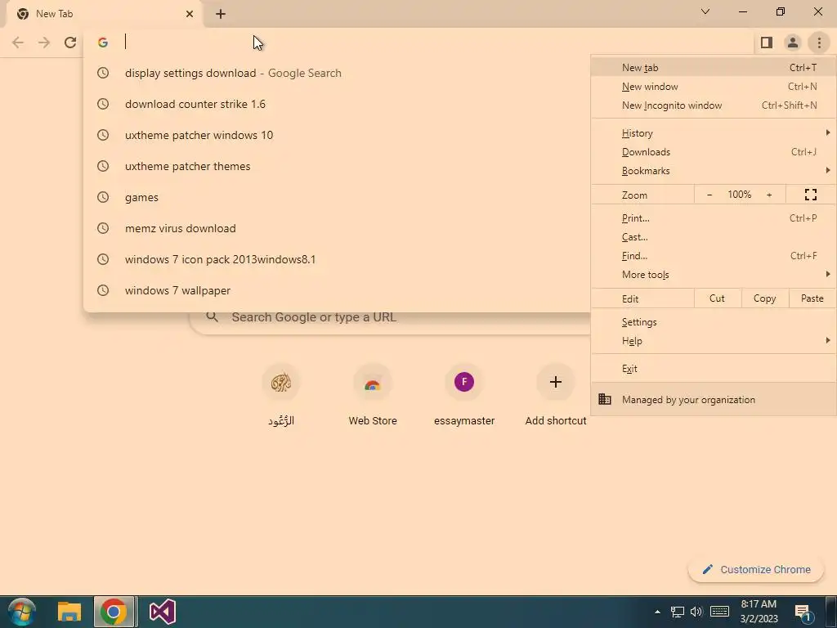Click the Copy button
The width and height of the screenshot is (837, 628).
click(x=764, y=298)
